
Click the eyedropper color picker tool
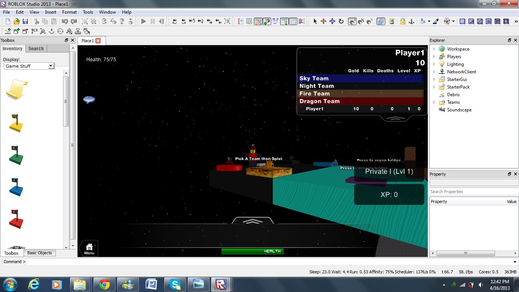tap(436, 21)
